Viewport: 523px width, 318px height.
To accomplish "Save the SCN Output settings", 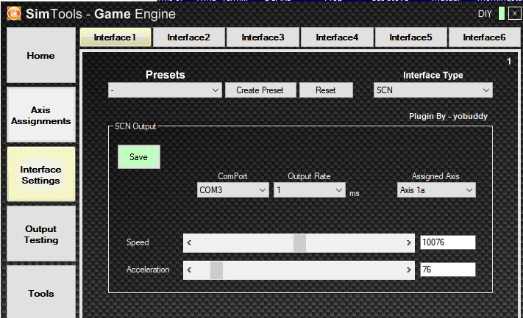I will coord(139,157).
